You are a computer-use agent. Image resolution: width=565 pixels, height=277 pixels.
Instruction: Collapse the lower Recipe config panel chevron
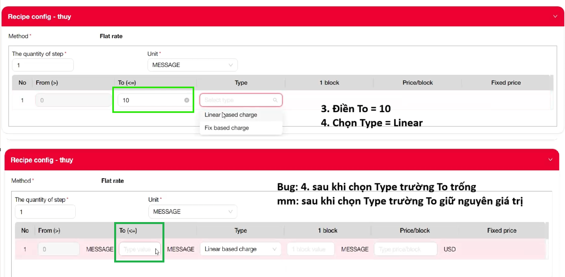550,160
